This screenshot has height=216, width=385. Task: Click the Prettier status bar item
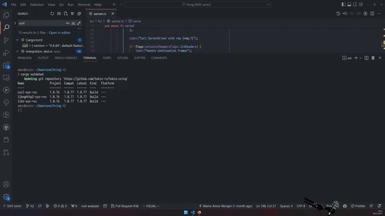pos(358,206)
